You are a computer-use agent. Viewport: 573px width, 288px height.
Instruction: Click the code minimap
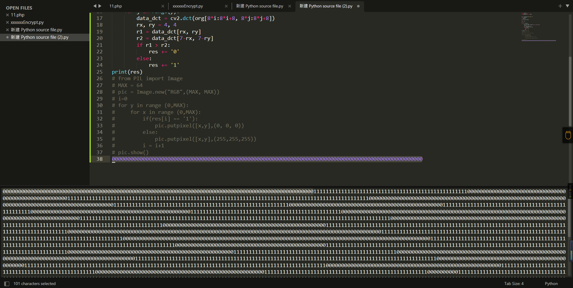click(x=538, y=27)
